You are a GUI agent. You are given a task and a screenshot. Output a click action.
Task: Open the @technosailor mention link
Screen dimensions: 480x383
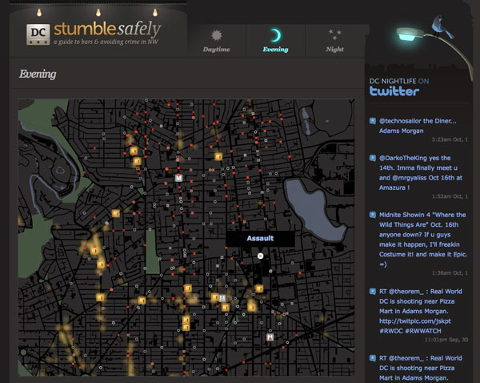(x=400, y=121)
